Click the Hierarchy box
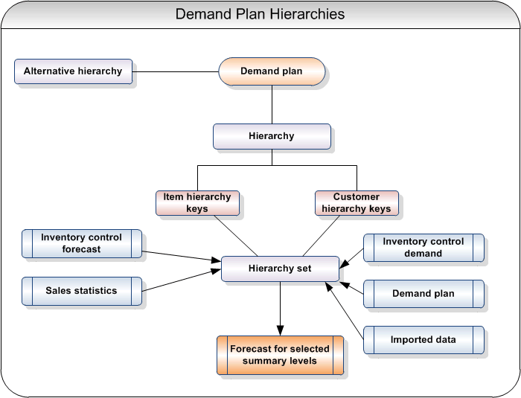521x398 pixels. (272, 136)
